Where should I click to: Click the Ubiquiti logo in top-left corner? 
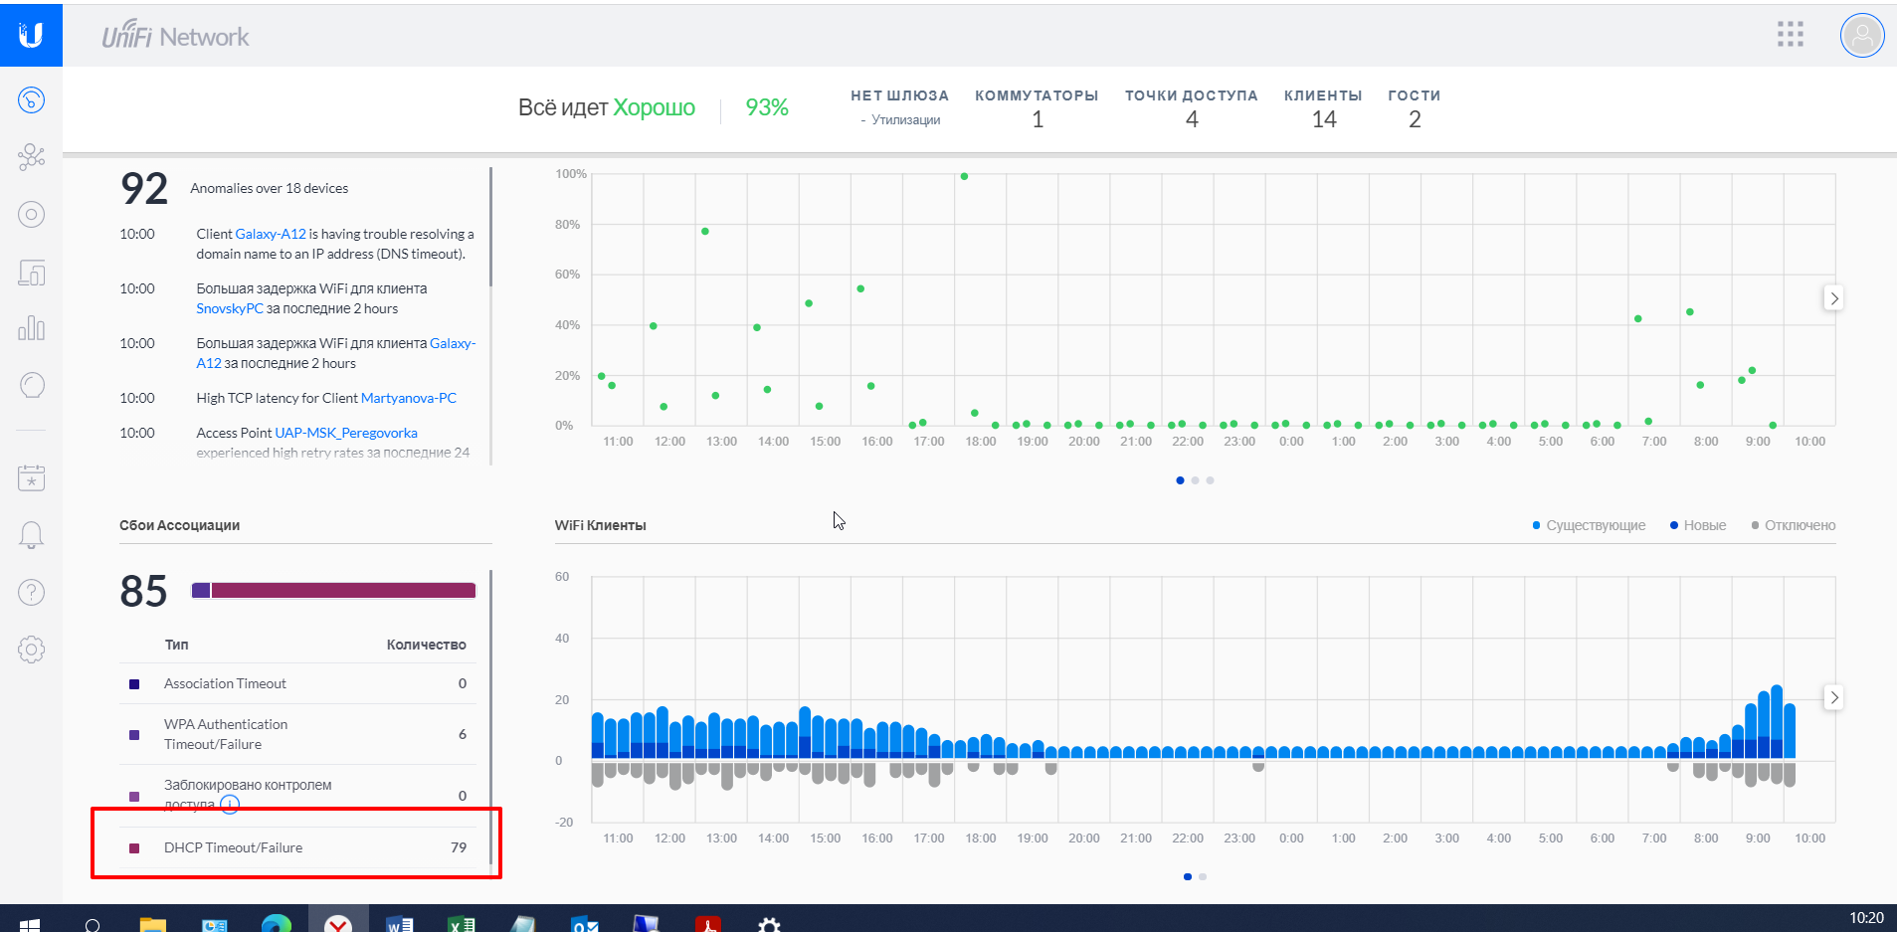pos(31,35)
